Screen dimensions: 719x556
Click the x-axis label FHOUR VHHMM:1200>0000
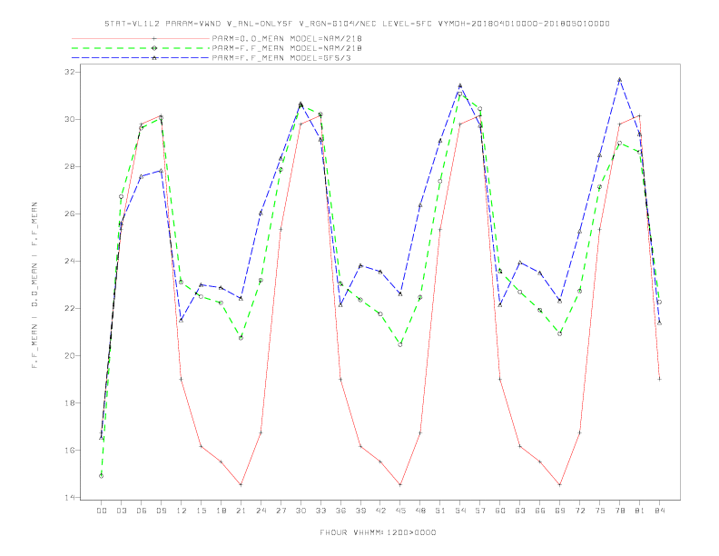coord(378,532)
